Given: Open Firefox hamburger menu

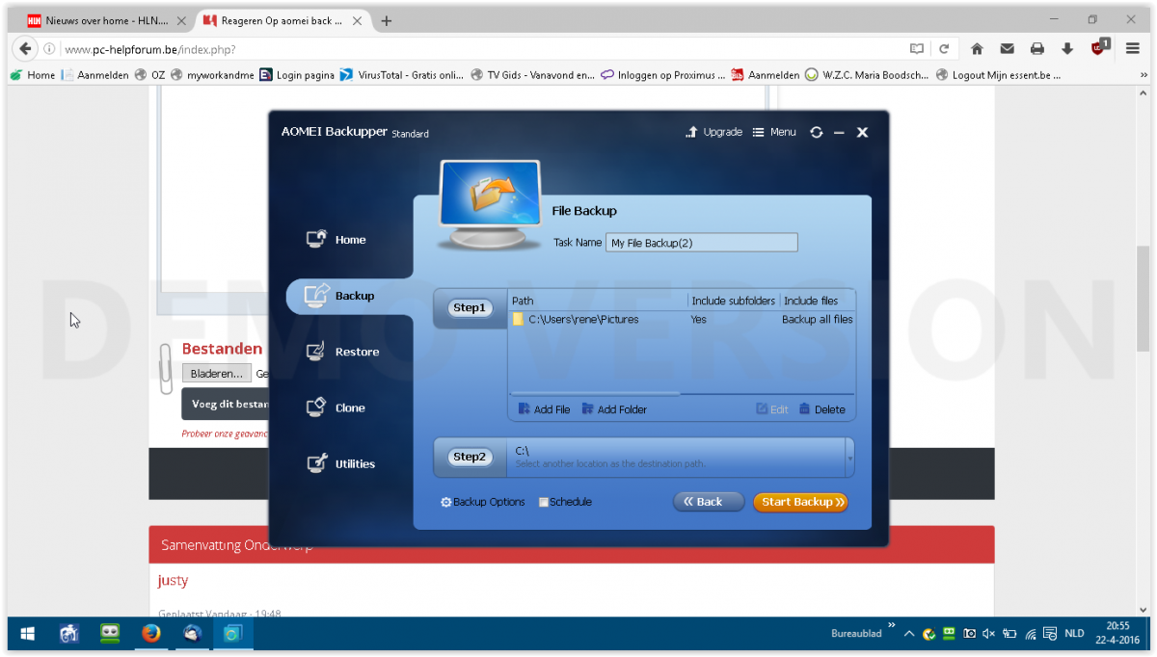Looking at the screenshot, I should [x=1132, y=49].
